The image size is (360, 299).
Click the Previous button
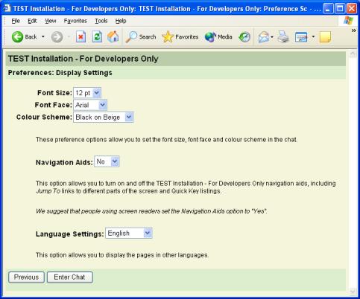[26, 277]
